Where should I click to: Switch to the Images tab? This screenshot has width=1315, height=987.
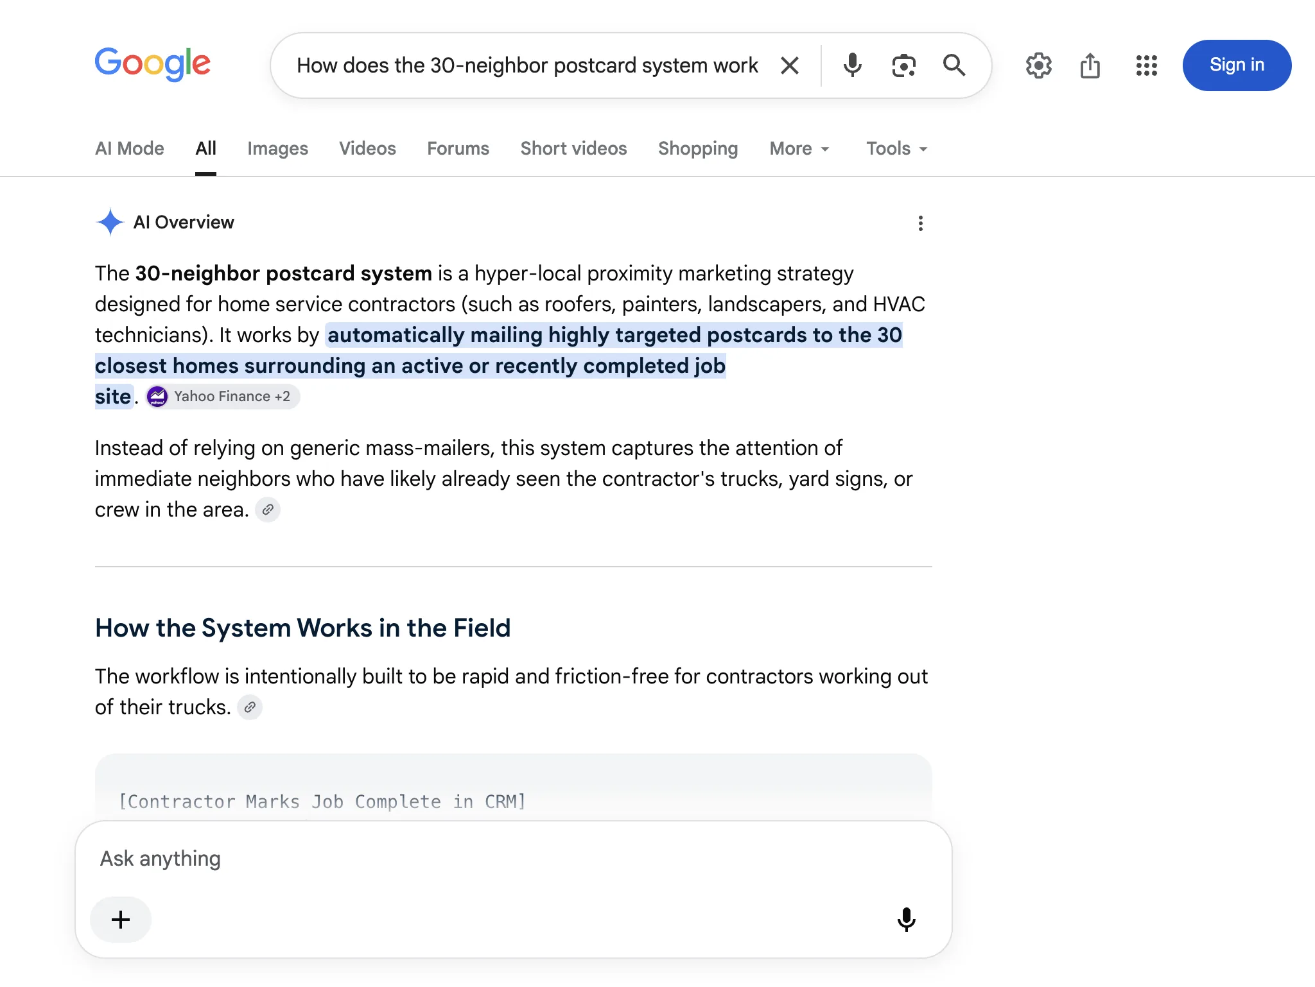277,149
